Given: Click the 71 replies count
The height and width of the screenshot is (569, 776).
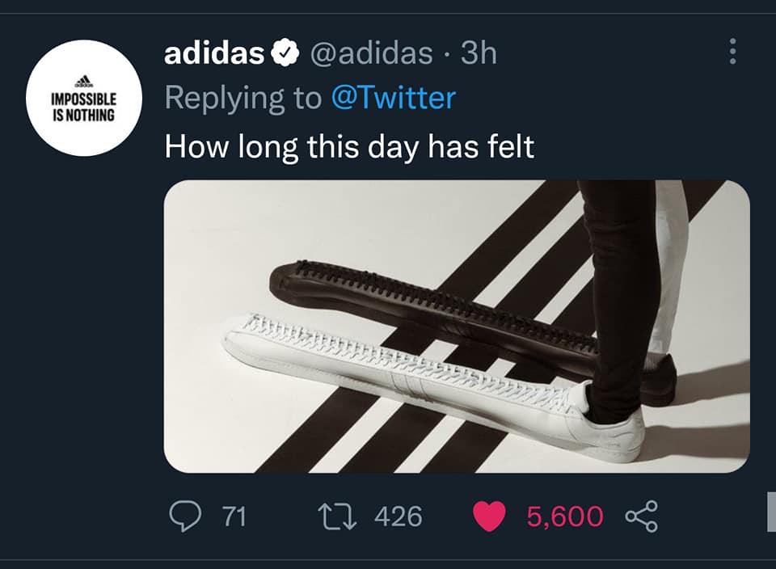Looking at the screenshot, I should tap(234, 516).
